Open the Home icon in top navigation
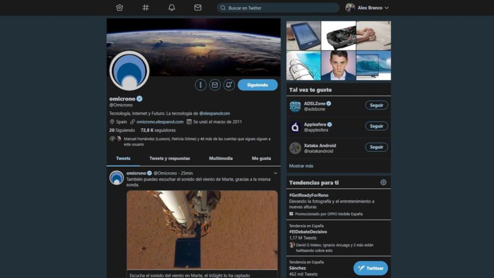494x278 pixels. click(119, 8)
